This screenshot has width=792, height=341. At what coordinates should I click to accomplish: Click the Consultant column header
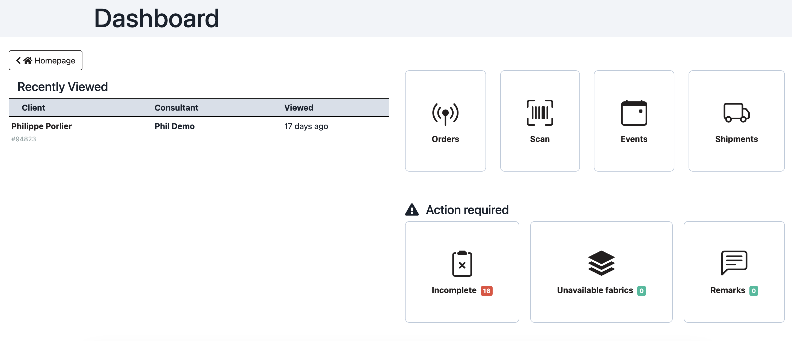176,108
